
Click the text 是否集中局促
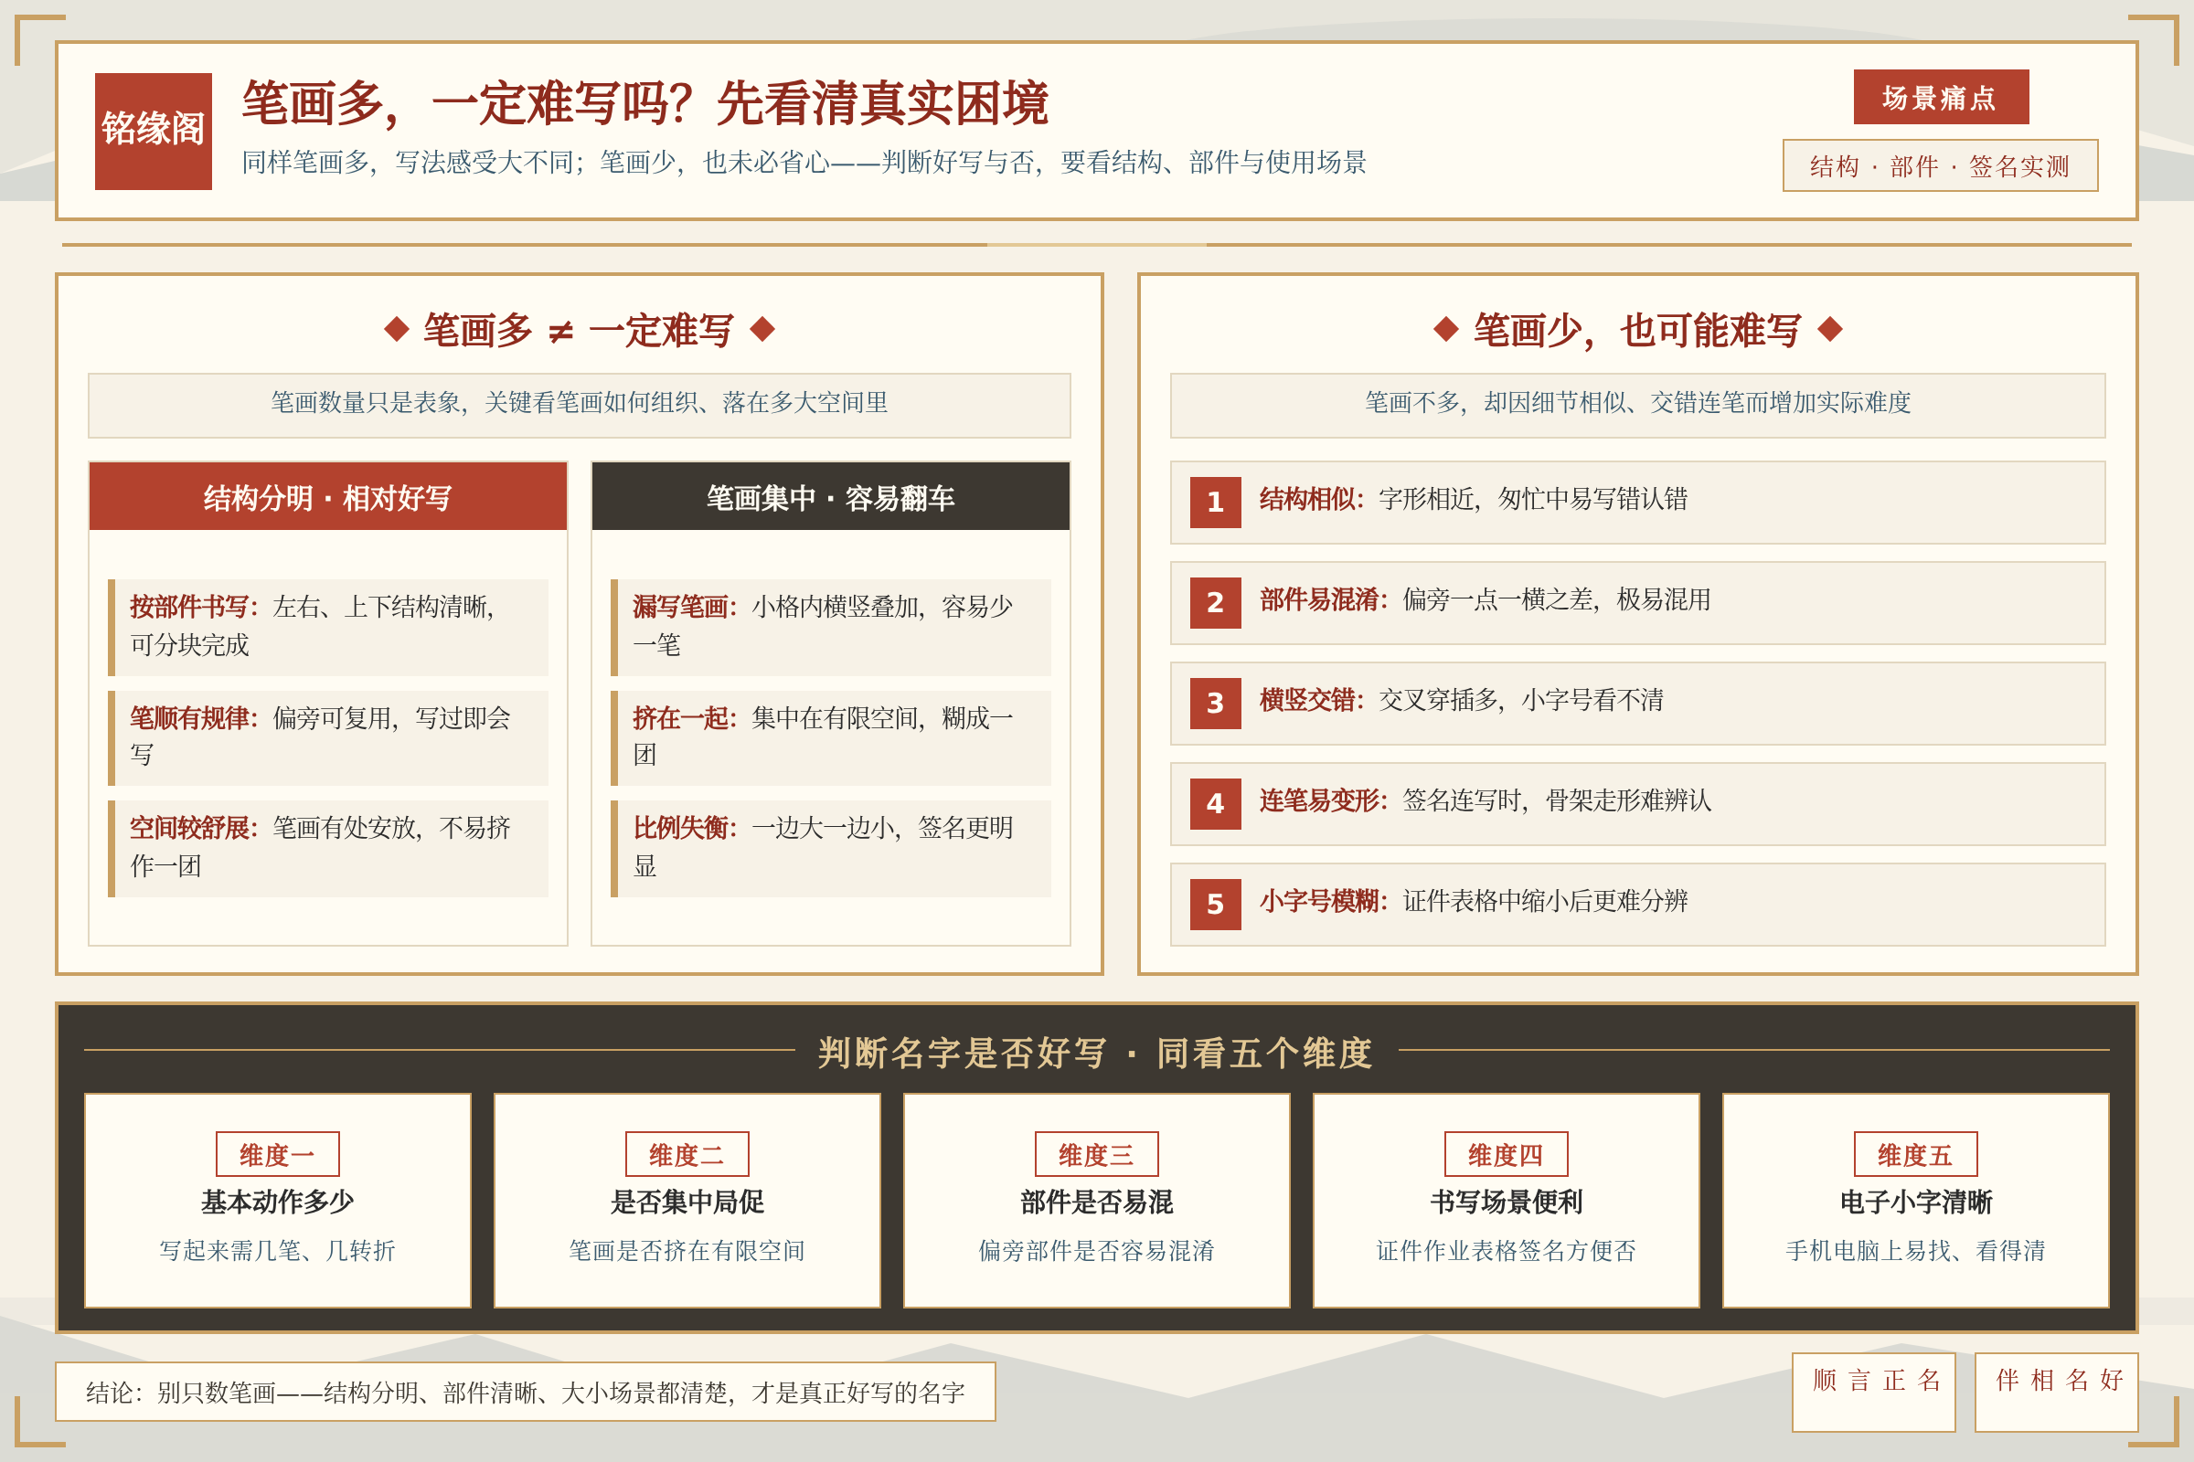tap(687, 1202)
